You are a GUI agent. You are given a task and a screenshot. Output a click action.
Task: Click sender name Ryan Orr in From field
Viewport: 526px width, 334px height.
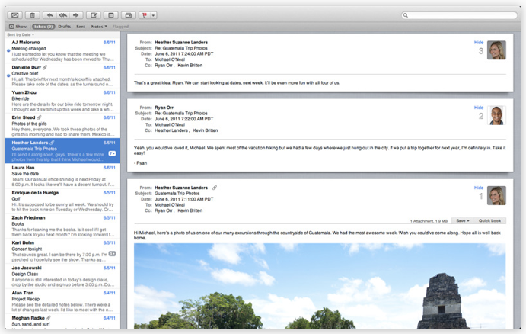coord(164,108)
